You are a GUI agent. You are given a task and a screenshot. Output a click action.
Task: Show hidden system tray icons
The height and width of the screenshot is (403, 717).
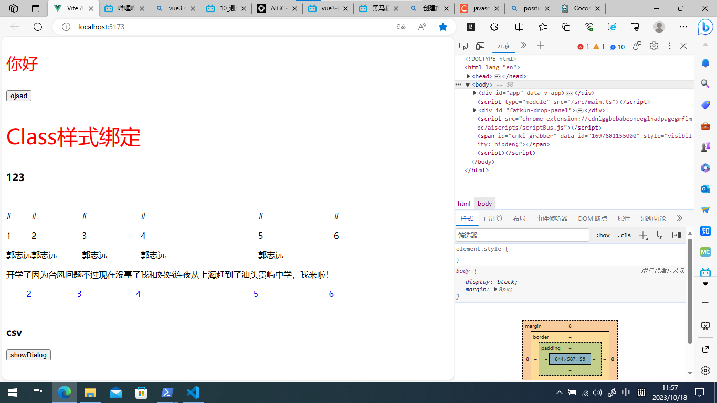coord(560,393)
